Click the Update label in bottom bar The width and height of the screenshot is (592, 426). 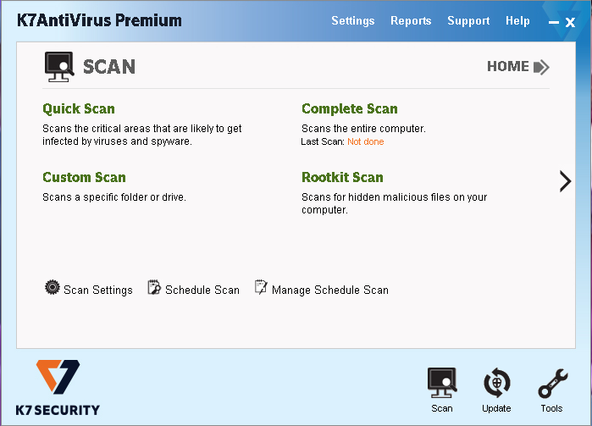[x=496, y=408]
